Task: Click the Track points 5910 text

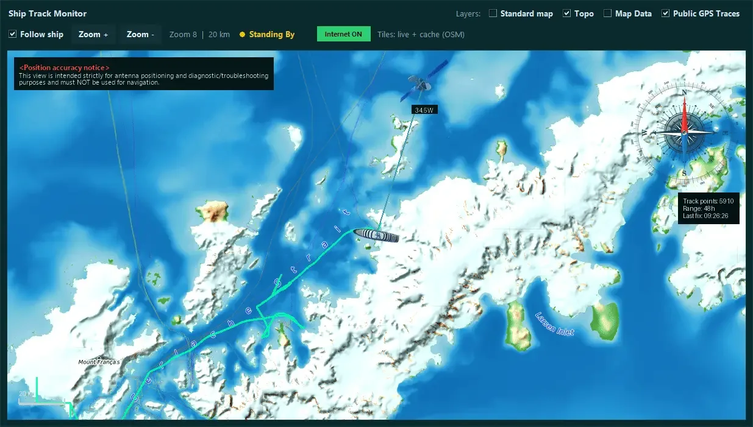Action: [x=708, y=201]
